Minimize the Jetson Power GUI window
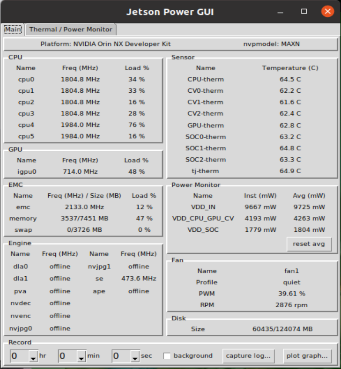 [x=280, y=12]
